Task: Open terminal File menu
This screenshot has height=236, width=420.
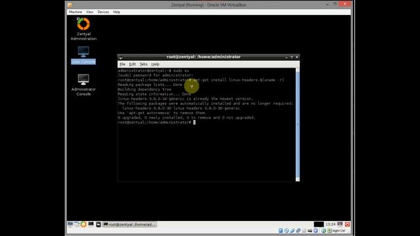Action: tap(123, 64)
